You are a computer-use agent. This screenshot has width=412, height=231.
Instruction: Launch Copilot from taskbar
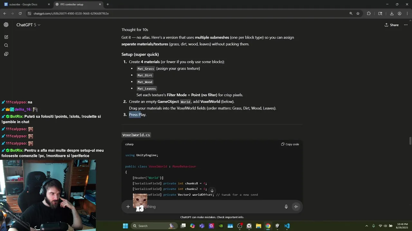click(192, 226)
